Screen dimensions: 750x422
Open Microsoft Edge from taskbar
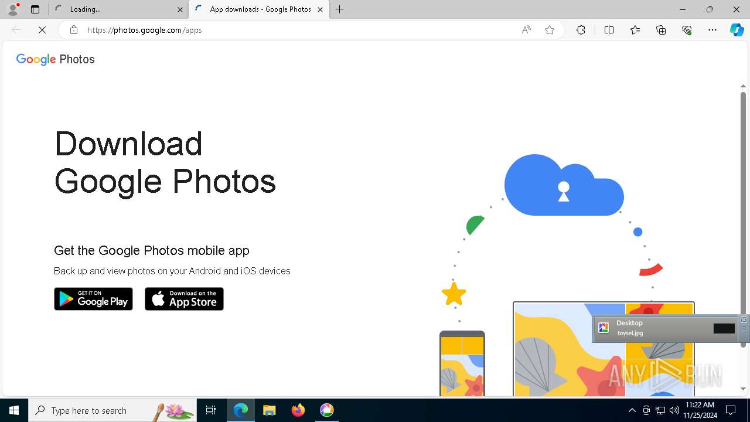coord(241,410)
